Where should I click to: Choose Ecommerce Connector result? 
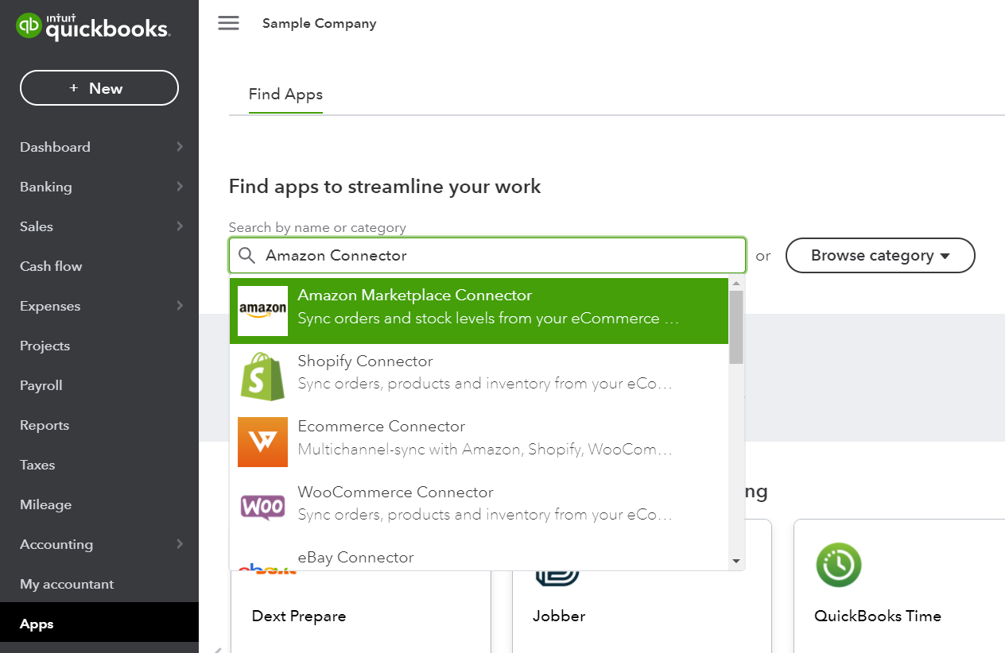tap(479, 442)
